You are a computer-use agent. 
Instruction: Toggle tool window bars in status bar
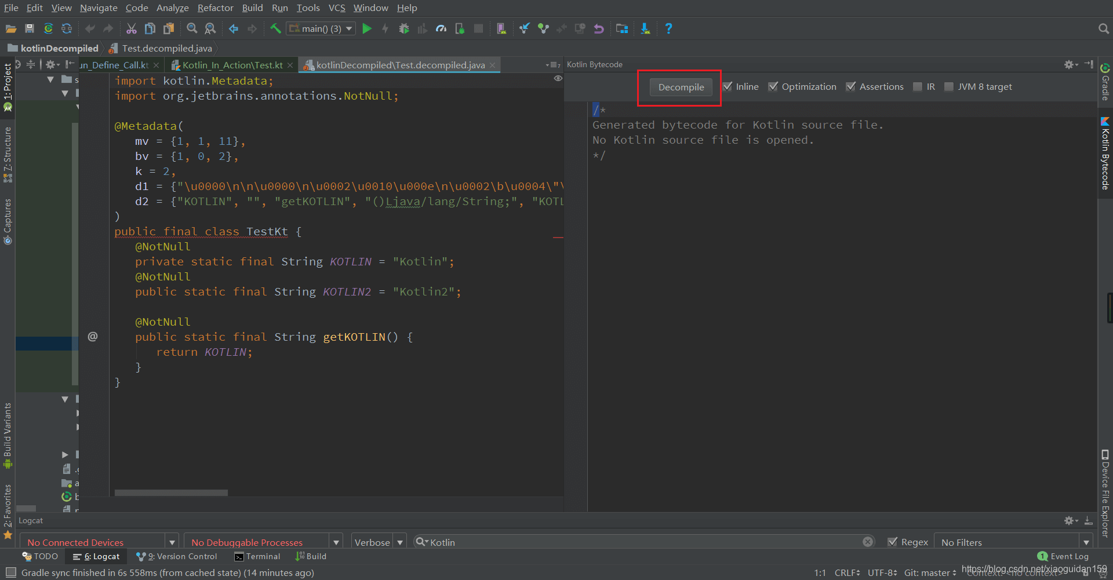coord(10,572)
